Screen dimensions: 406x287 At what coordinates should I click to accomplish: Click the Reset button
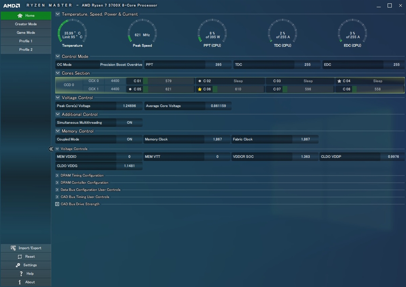tap(26, 257)
